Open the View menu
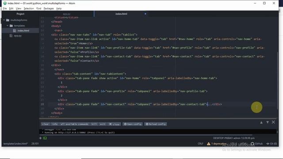283x159 pixels. point(19,8)
